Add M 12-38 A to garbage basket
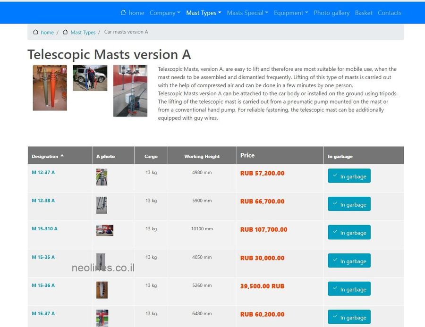This screenshot has width=425, height=327. pyautogui.click(x=349, y=204)
